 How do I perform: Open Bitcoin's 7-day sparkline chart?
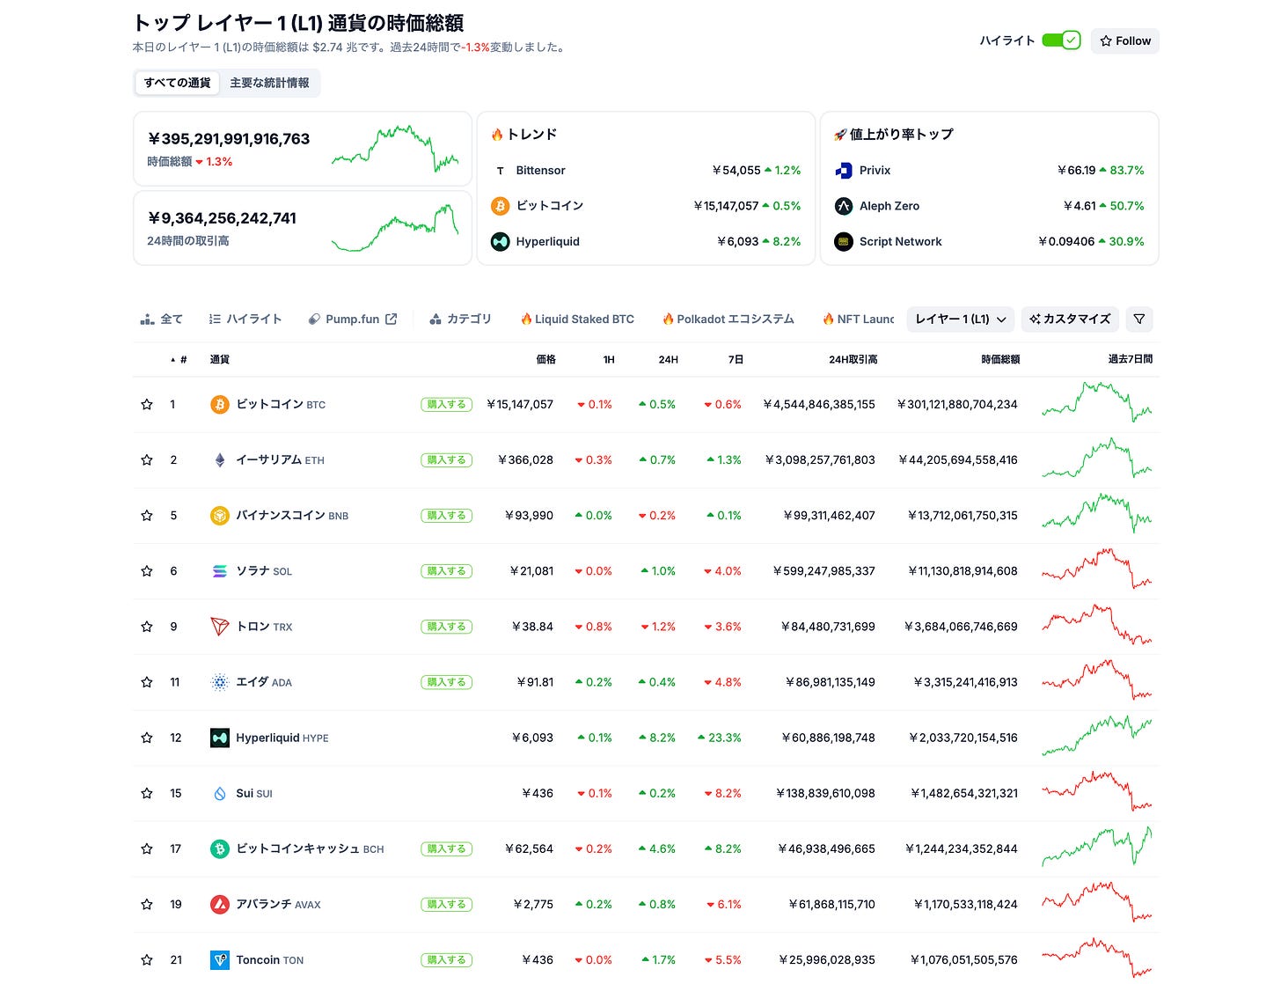[1096, 401]
